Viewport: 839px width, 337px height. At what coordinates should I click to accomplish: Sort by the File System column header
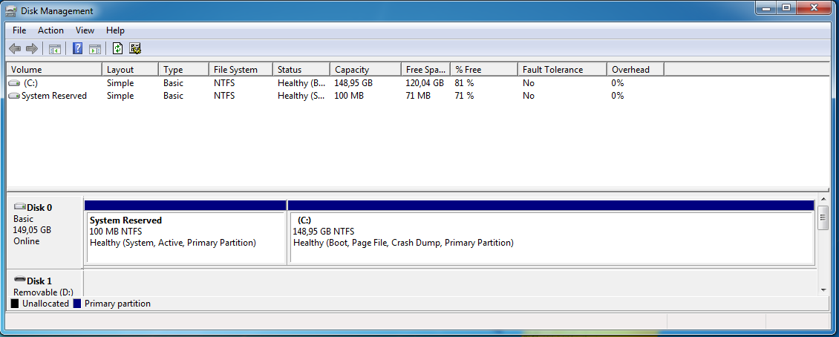point(241,70)
